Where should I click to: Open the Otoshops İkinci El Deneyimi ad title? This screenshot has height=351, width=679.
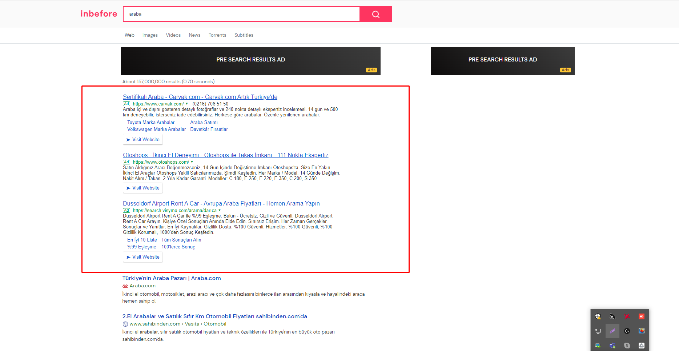coord(225,155)
